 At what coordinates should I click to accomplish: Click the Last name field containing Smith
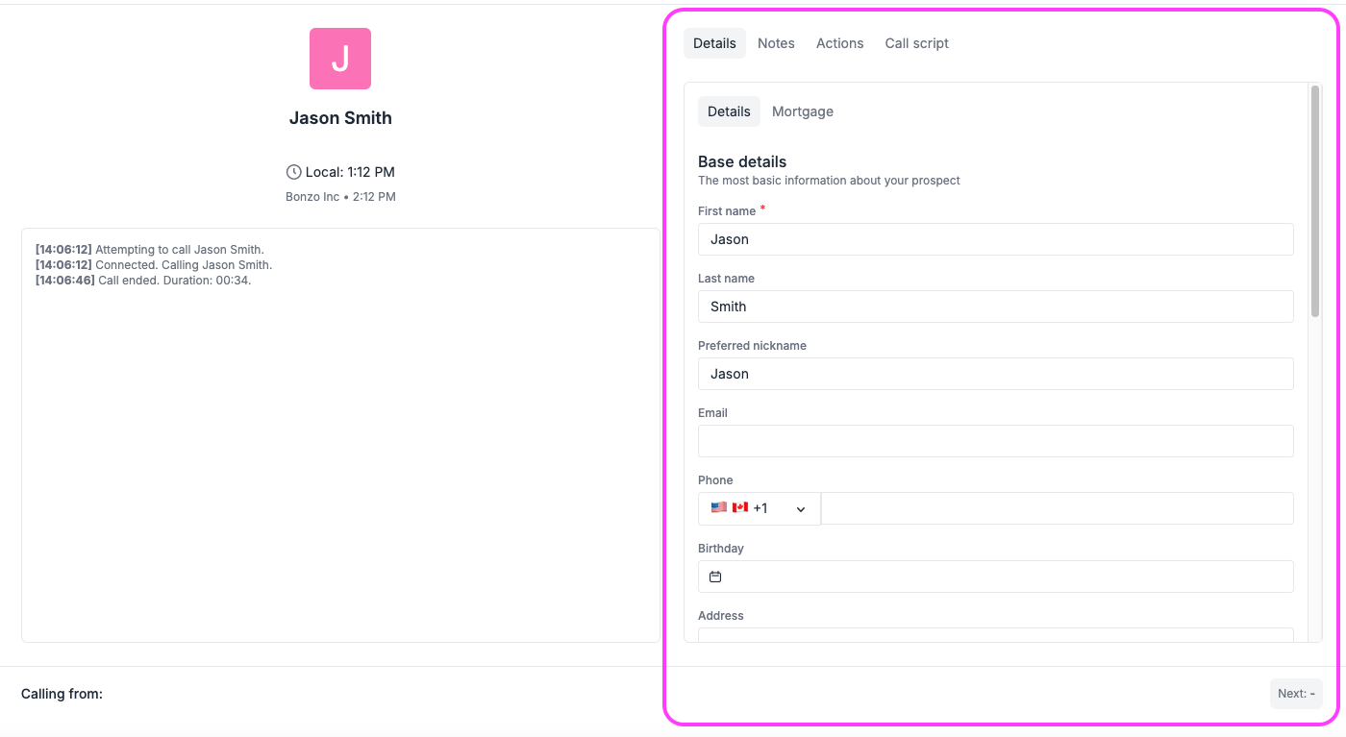pyautogui.click(x=996, y=307)
